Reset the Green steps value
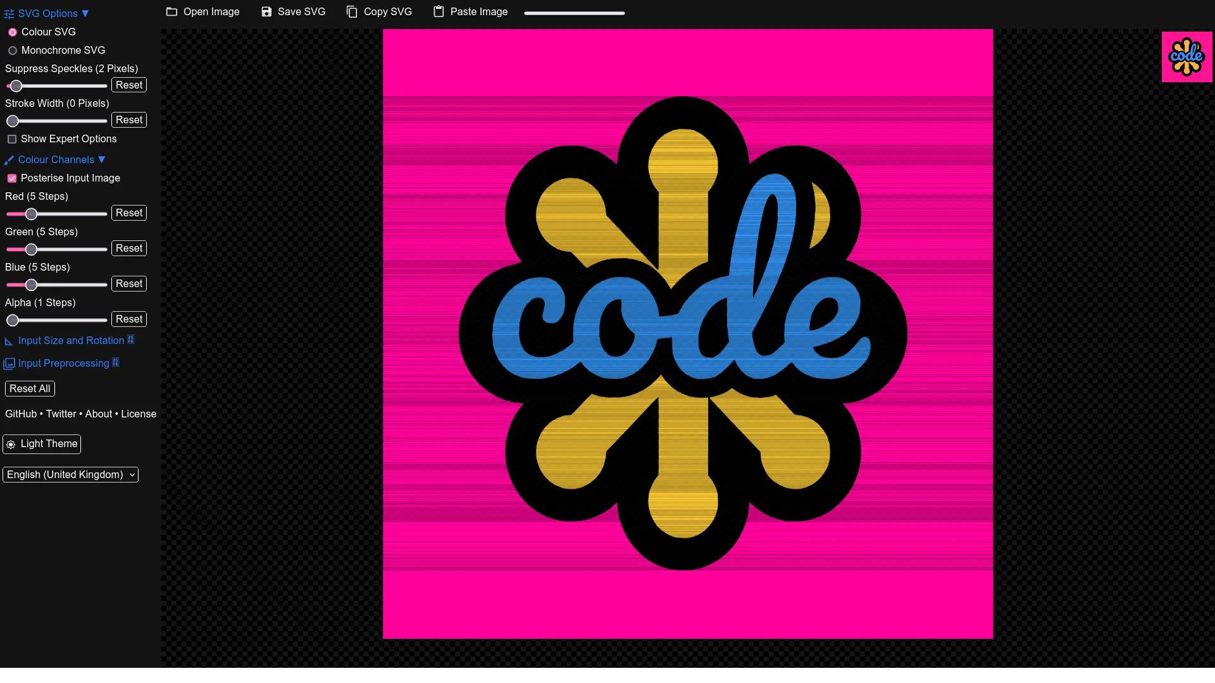This screenshot has height=683, width=1215. [x=129, y=249]
